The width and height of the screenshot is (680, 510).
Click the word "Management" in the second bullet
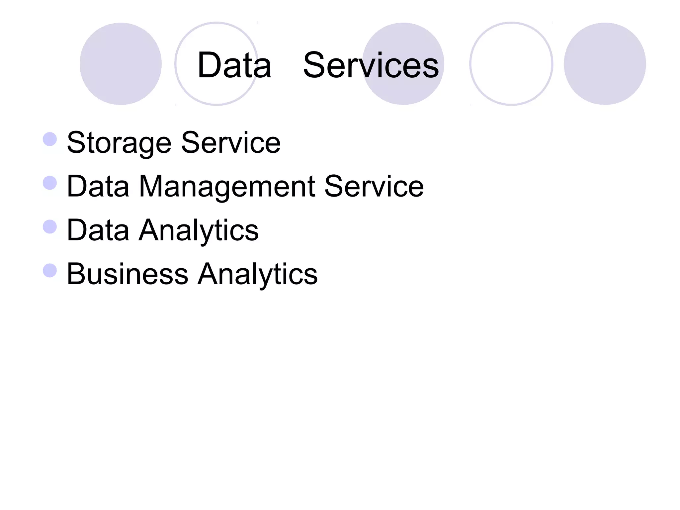pos(227,186)
